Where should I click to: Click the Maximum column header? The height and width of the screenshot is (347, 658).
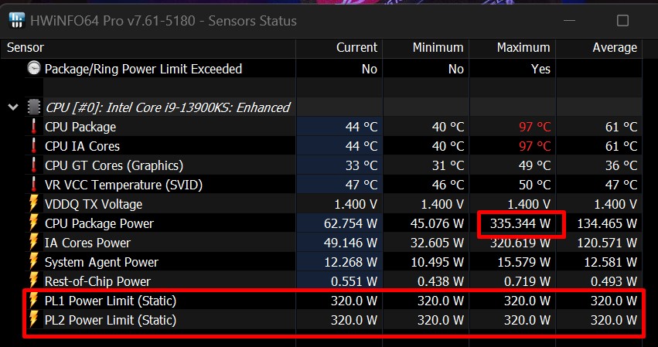tap(523, 47)
